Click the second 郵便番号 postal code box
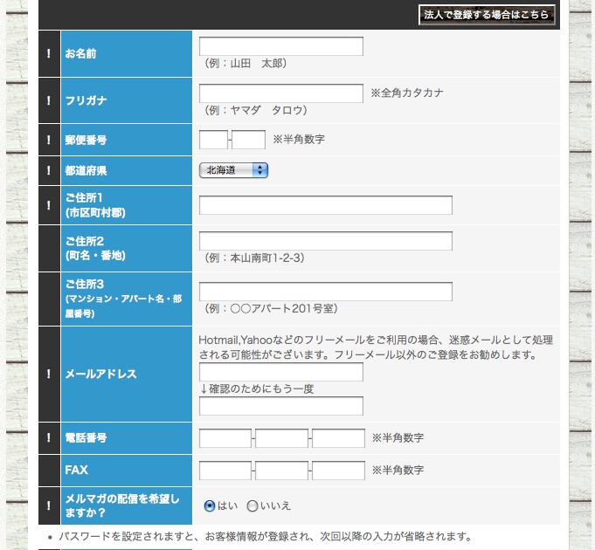595x550 pixels. [x=248, y=140]
